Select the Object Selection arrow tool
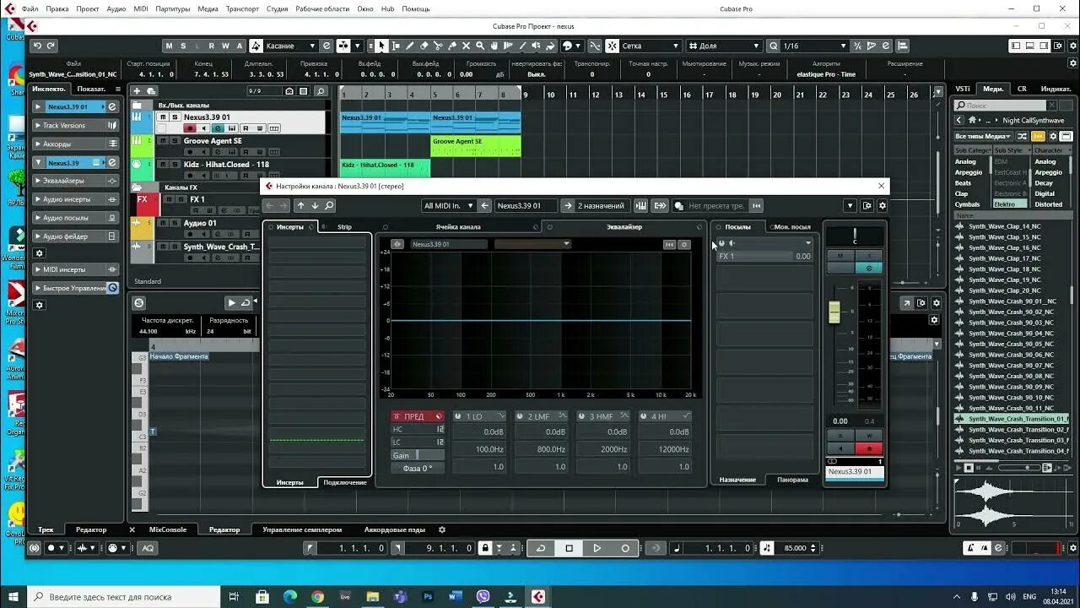 [x=381, y=46]
